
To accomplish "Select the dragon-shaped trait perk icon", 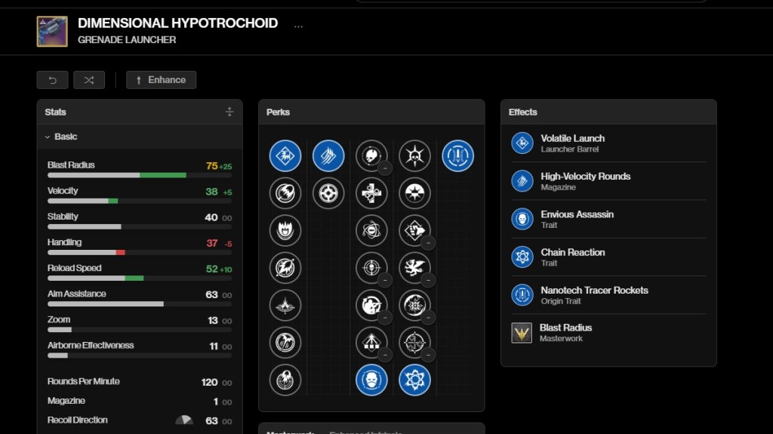I will (x=414, y=268).
